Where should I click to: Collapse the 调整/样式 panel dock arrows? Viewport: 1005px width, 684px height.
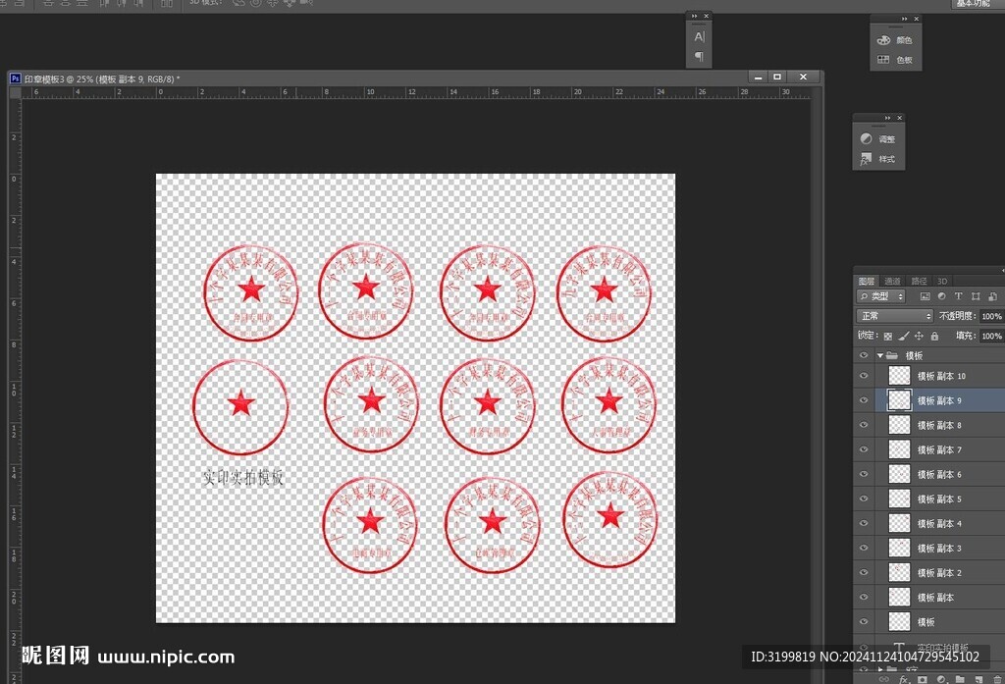[887, 118]
